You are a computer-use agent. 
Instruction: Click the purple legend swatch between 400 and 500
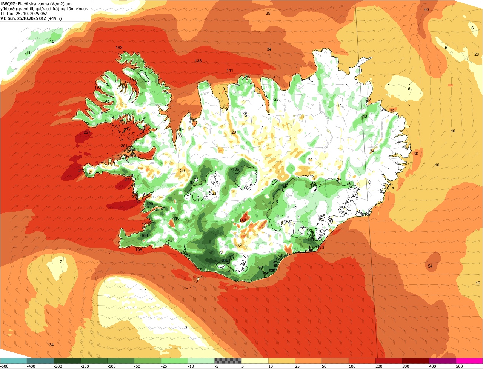(443, 361)
